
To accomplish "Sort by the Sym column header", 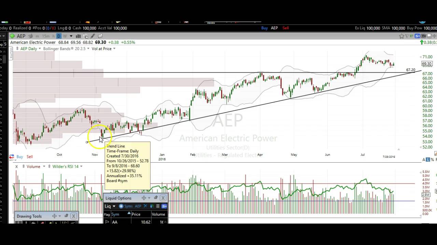I will tap(121, 214).
